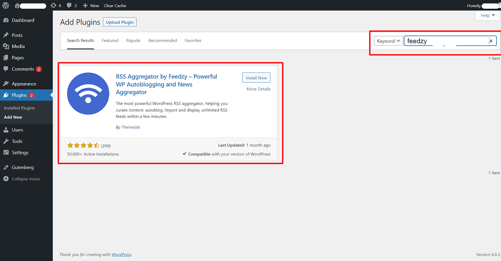Image resolution: width=501 pixels, height=261 pixels.
Task: Expand the Help panel
Action: [487, 15]
